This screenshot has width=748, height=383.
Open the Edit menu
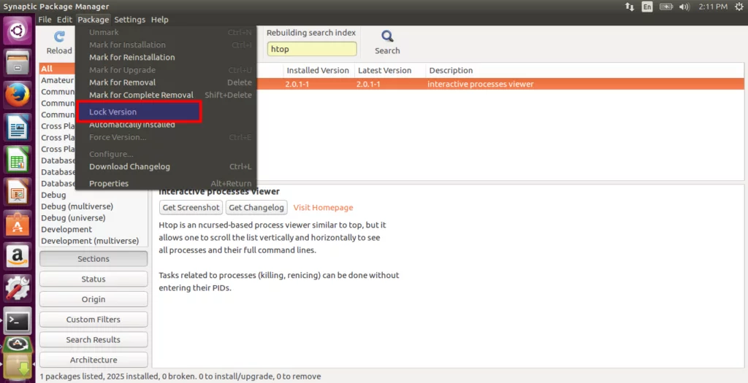click(x=64, y=20)
